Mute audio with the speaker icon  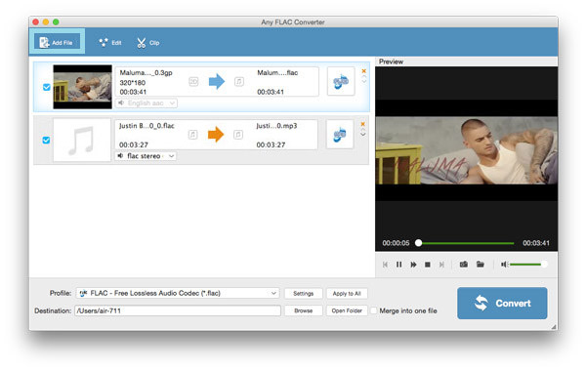click(x=504, y=265)
